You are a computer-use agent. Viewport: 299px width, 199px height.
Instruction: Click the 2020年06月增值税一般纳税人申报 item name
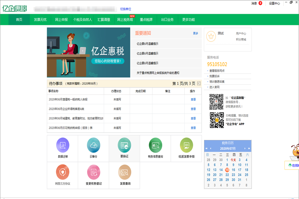point(68,99)
